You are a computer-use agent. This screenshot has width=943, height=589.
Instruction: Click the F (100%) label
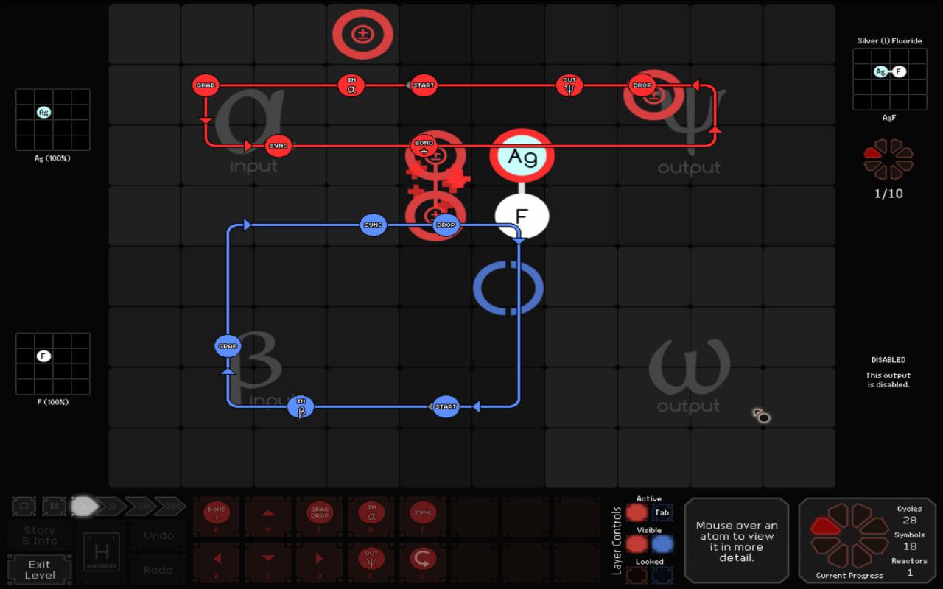click(53, 402)
